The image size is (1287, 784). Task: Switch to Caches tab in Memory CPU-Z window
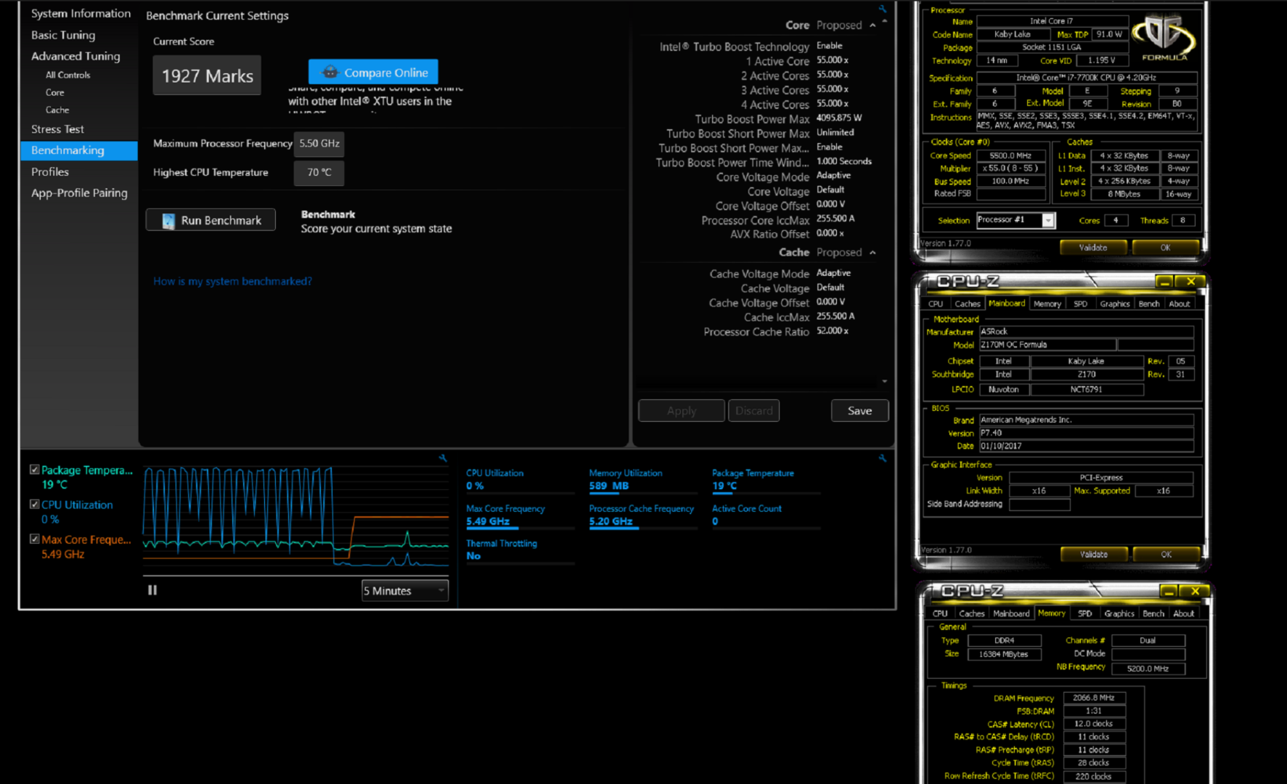971,613
